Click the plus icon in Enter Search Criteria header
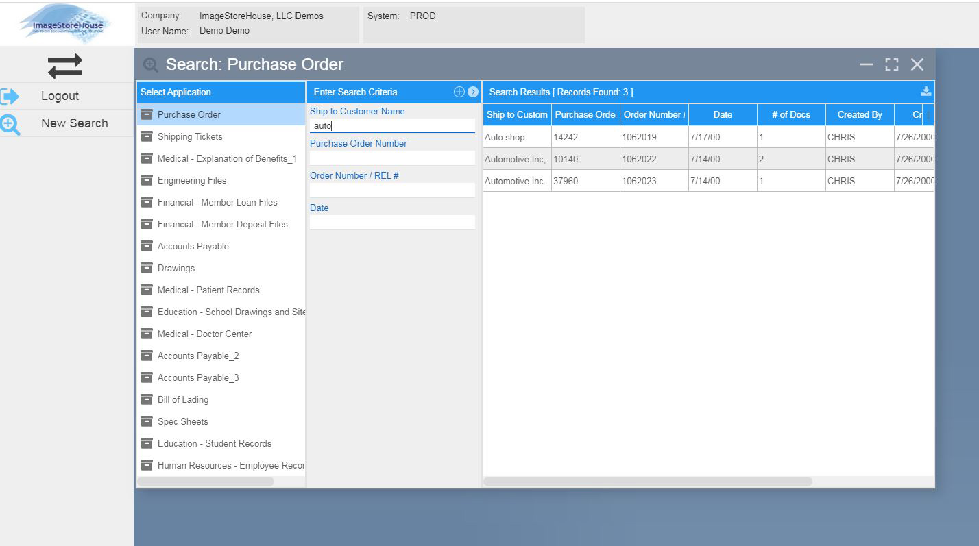 tap(459, 92)
